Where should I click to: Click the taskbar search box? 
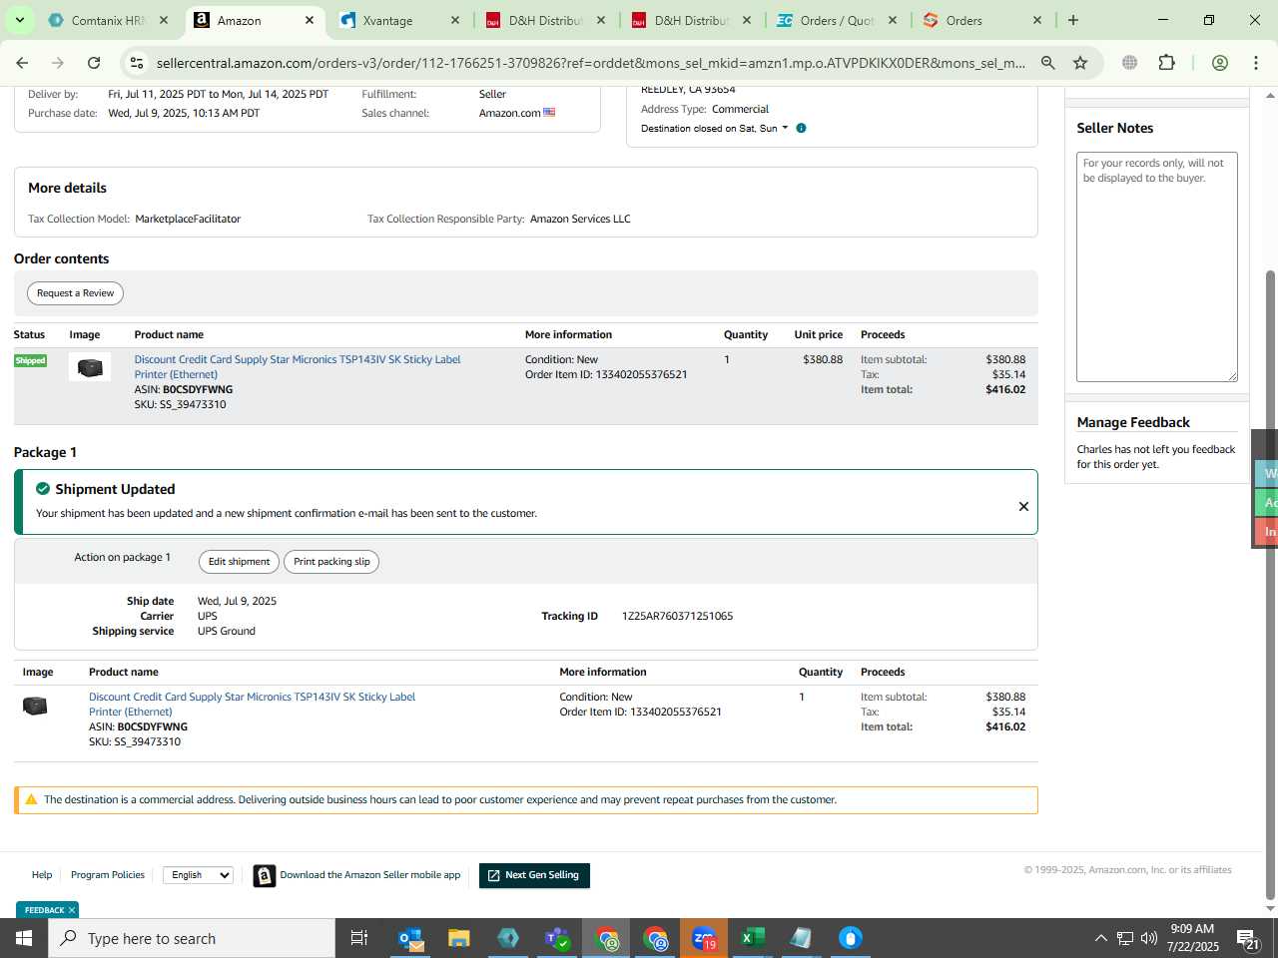192,938
